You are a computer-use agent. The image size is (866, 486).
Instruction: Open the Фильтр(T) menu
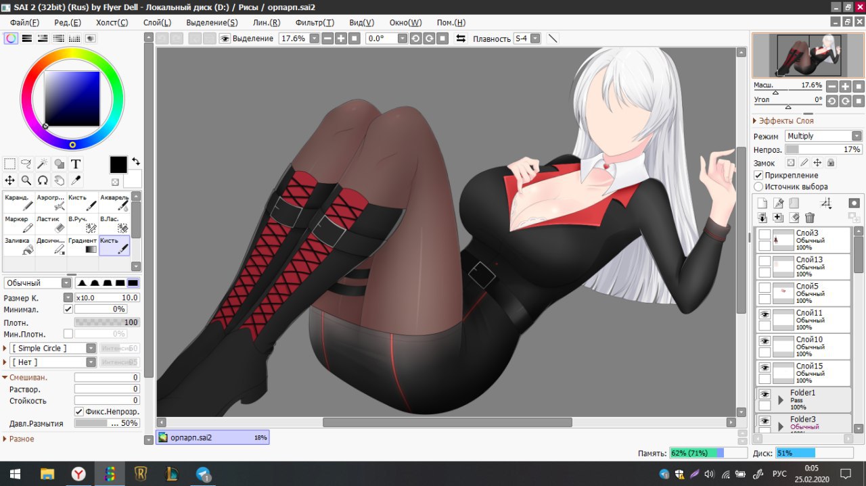315,22
